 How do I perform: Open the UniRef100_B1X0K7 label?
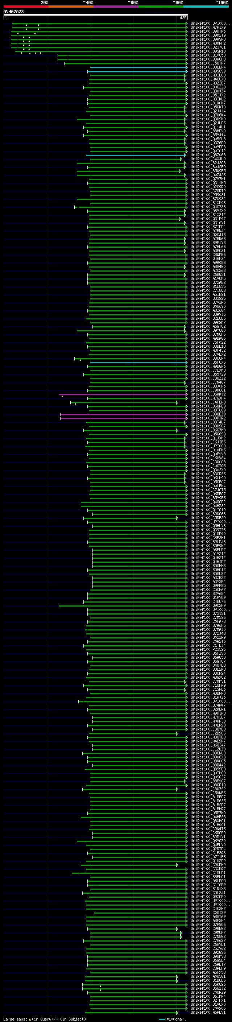click(208, 103)
